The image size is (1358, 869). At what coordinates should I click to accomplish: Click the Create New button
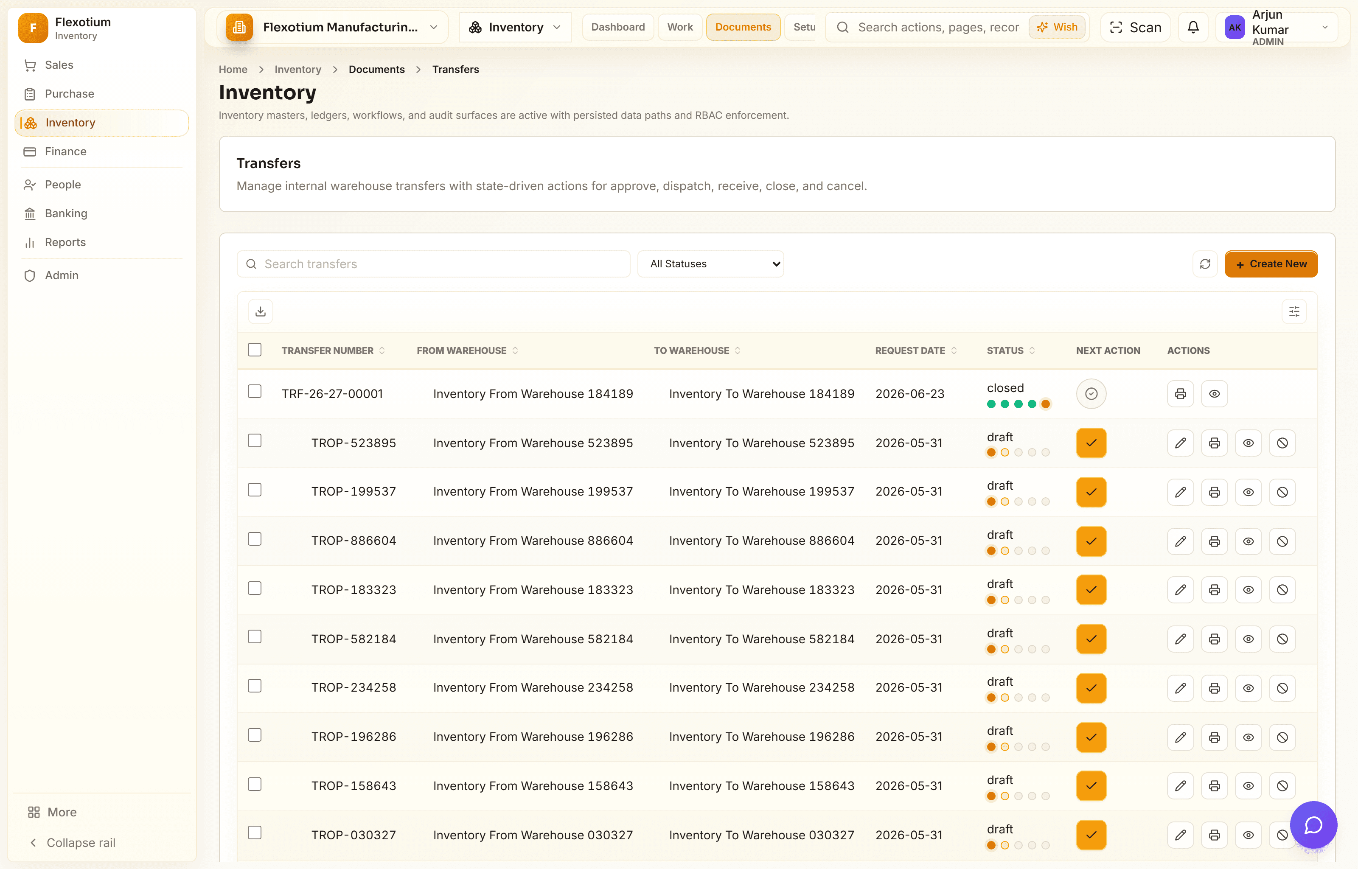pyautogui.click(x=1271, y=264)
